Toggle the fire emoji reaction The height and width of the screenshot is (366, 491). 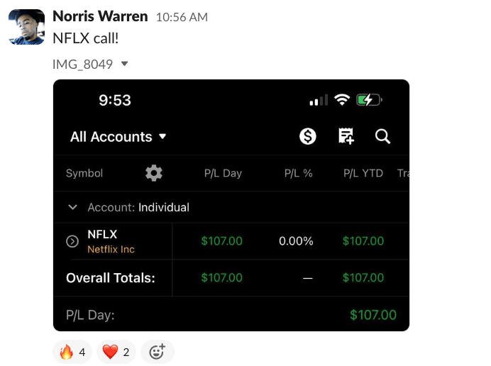(73, 352)
